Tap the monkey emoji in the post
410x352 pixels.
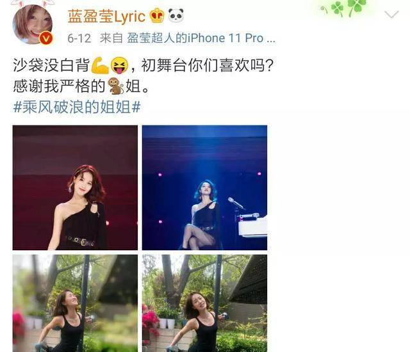[x=116, y=86]
